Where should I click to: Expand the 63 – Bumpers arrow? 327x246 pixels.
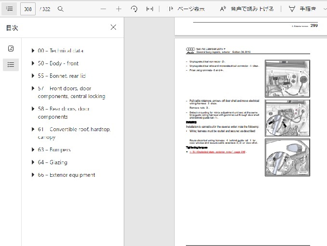[33, 149]
